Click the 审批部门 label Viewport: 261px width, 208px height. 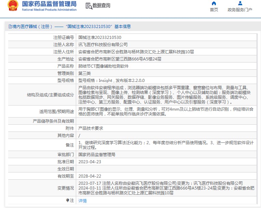click(66, 155)
